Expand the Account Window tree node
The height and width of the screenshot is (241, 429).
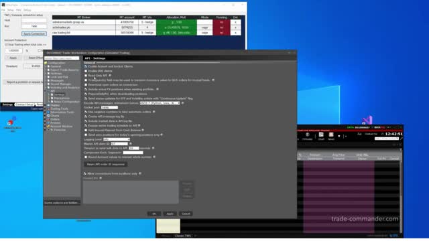(x=46, y=127)
